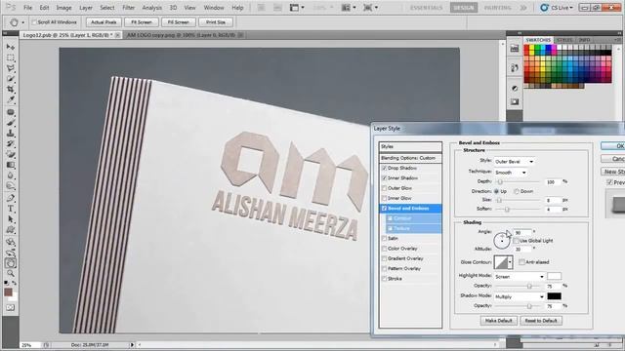Click Make Default in Layer Style
Screen dimensions: 625x351
pos(499,321)
